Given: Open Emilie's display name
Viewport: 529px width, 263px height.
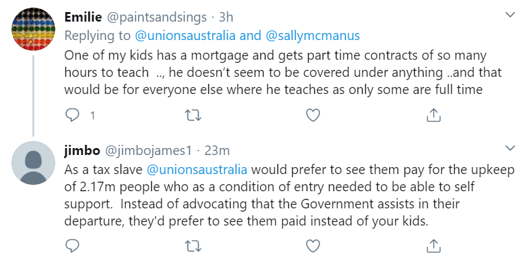Looking at the screenshot, I should [84, 14].
